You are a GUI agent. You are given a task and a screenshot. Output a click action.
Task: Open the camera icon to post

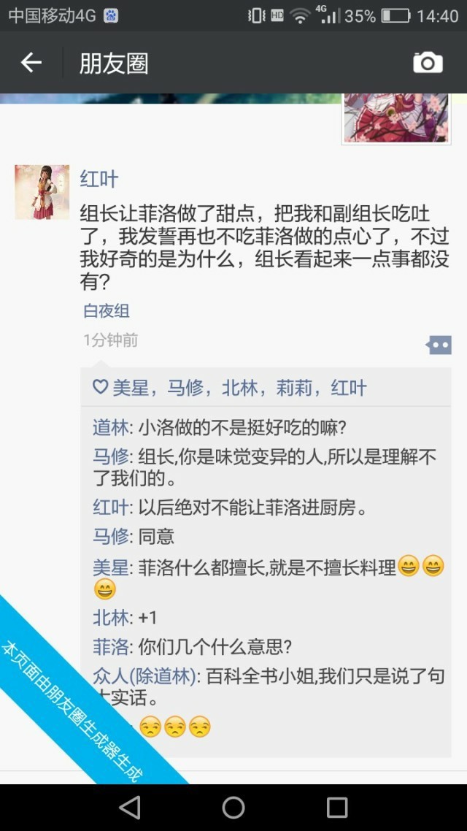[428, 63]
